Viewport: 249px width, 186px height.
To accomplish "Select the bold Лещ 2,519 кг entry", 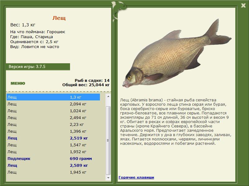I will pos(53,138).
